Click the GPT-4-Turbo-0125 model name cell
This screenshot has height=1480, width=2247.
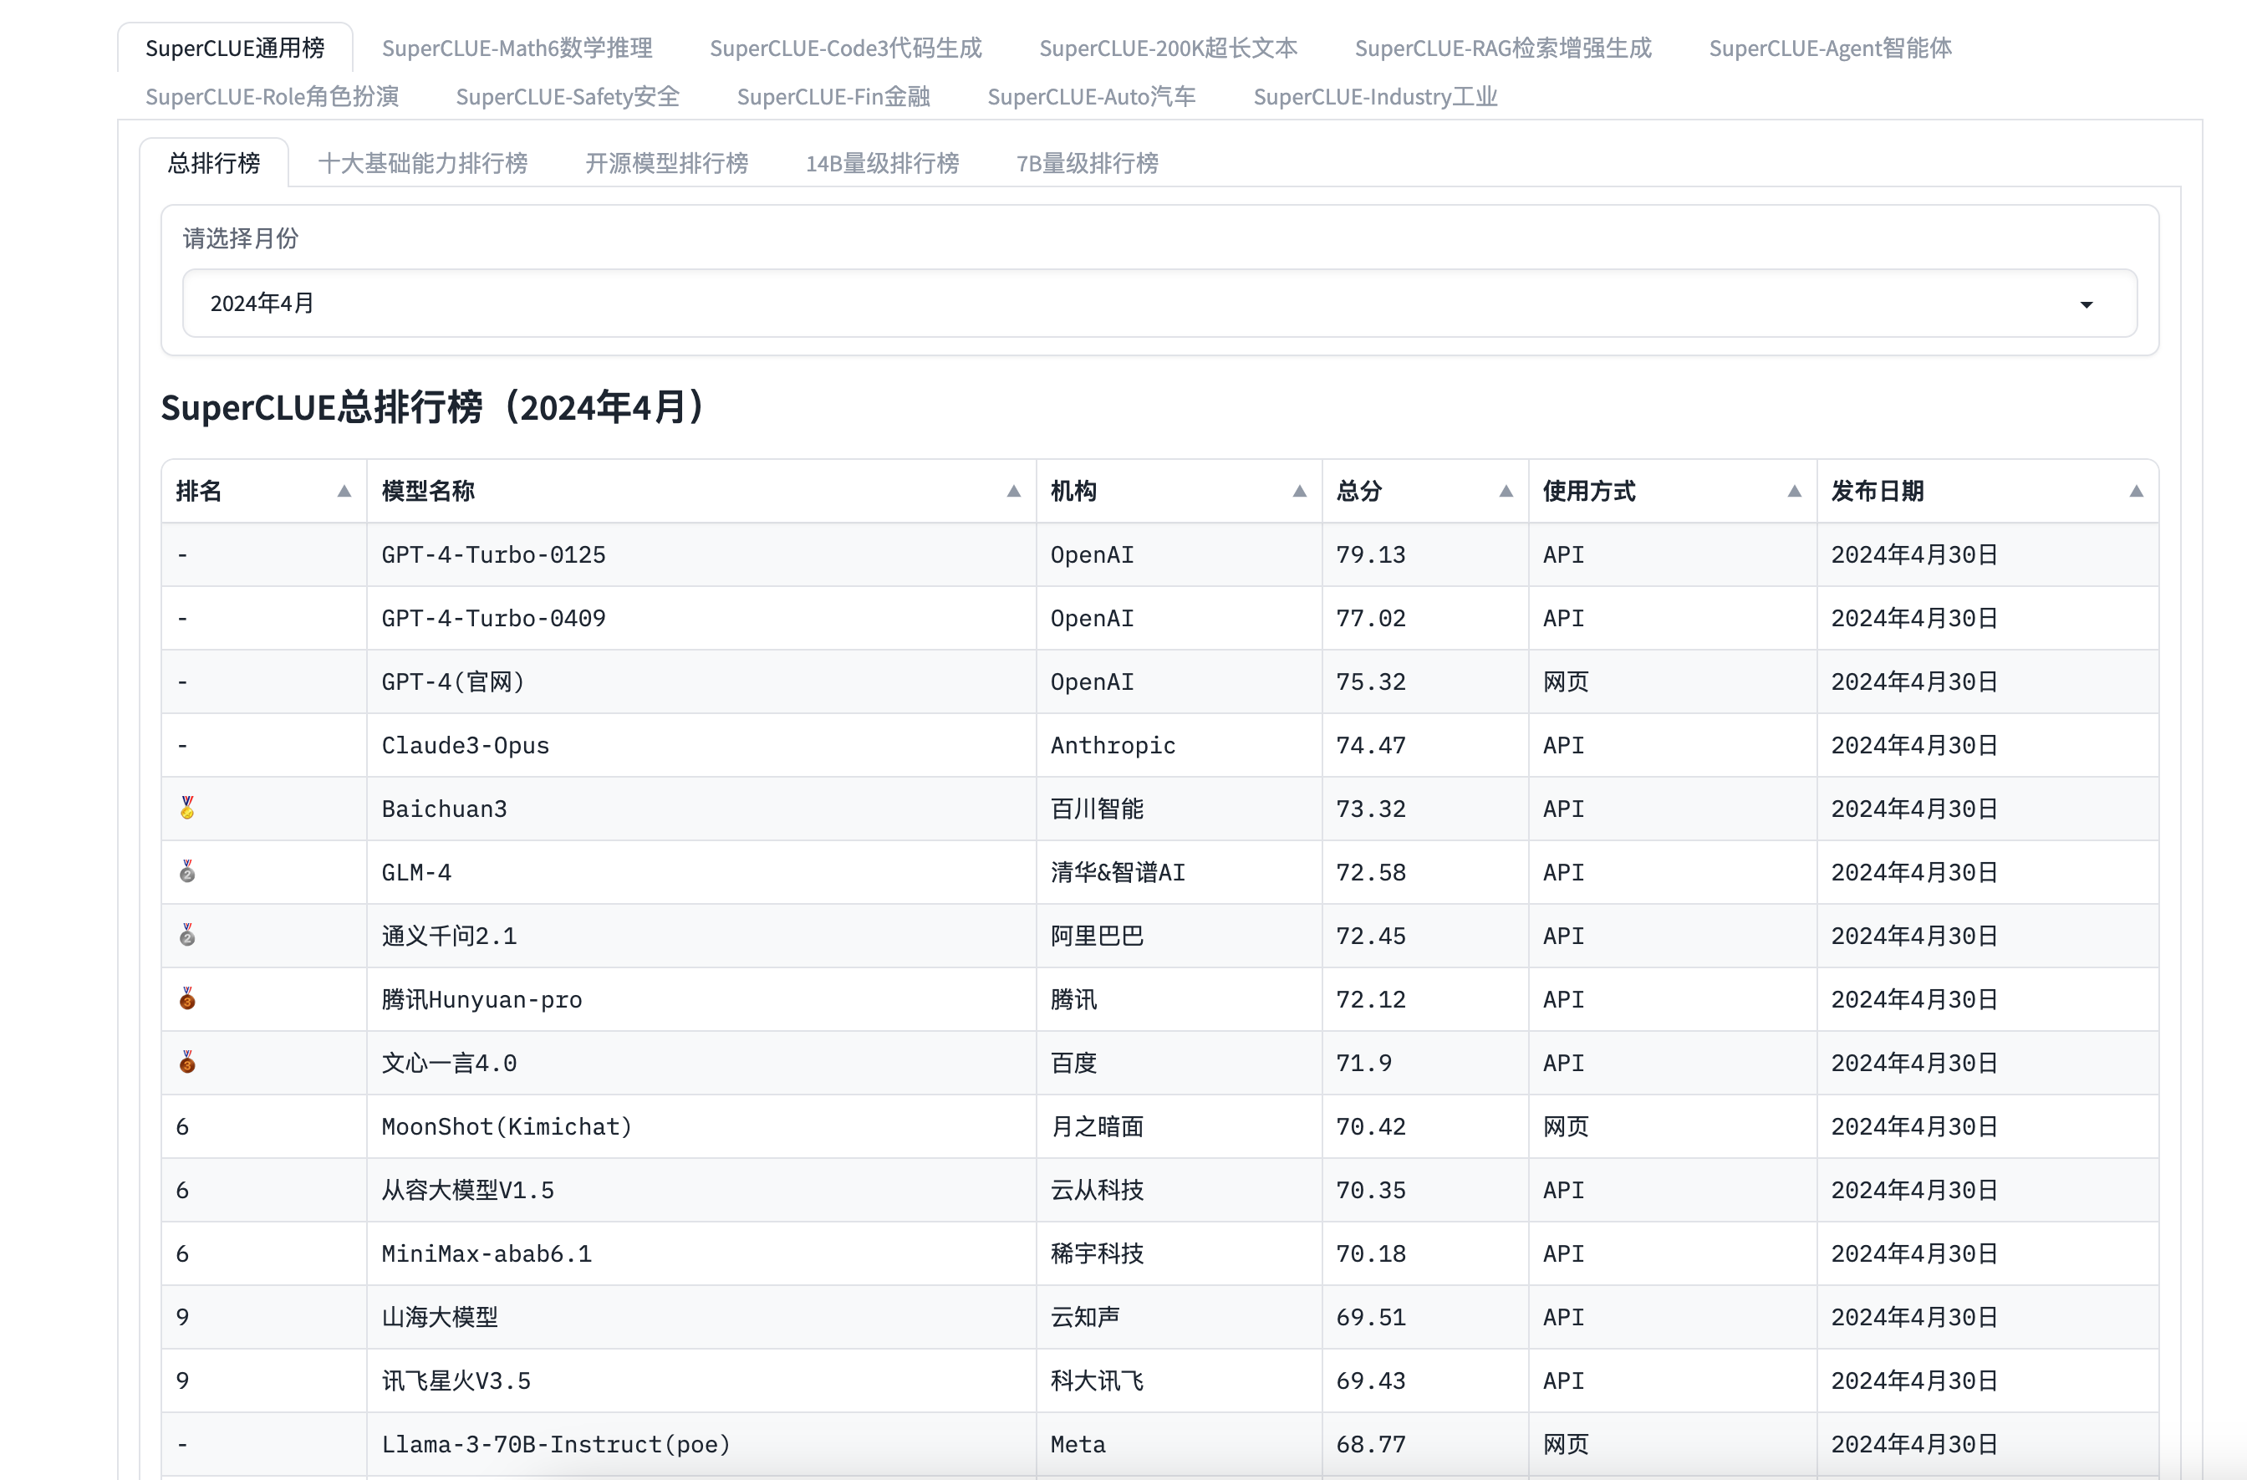[701, 554]
